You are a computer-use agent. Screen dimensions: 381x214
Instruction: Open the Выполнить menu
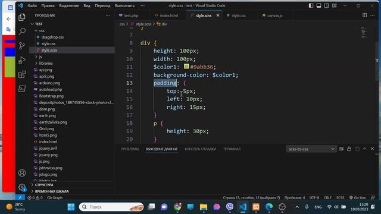point(124,5)
